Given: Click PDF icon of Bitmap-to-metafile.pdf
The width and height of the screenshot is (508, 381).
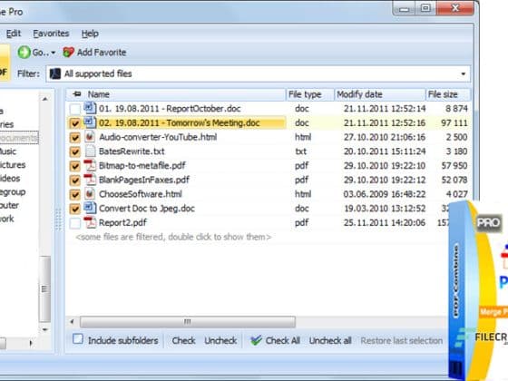Looking at the screenshot, I should [90, 165].
